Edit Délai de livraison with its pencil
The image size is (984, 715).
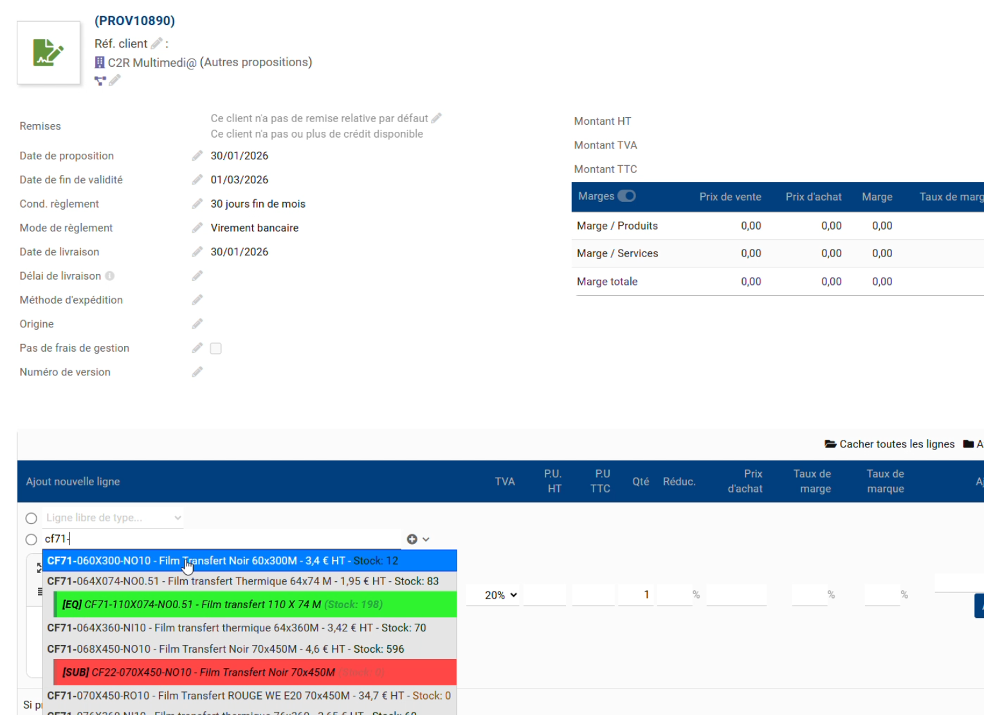(x=197, y=276)
